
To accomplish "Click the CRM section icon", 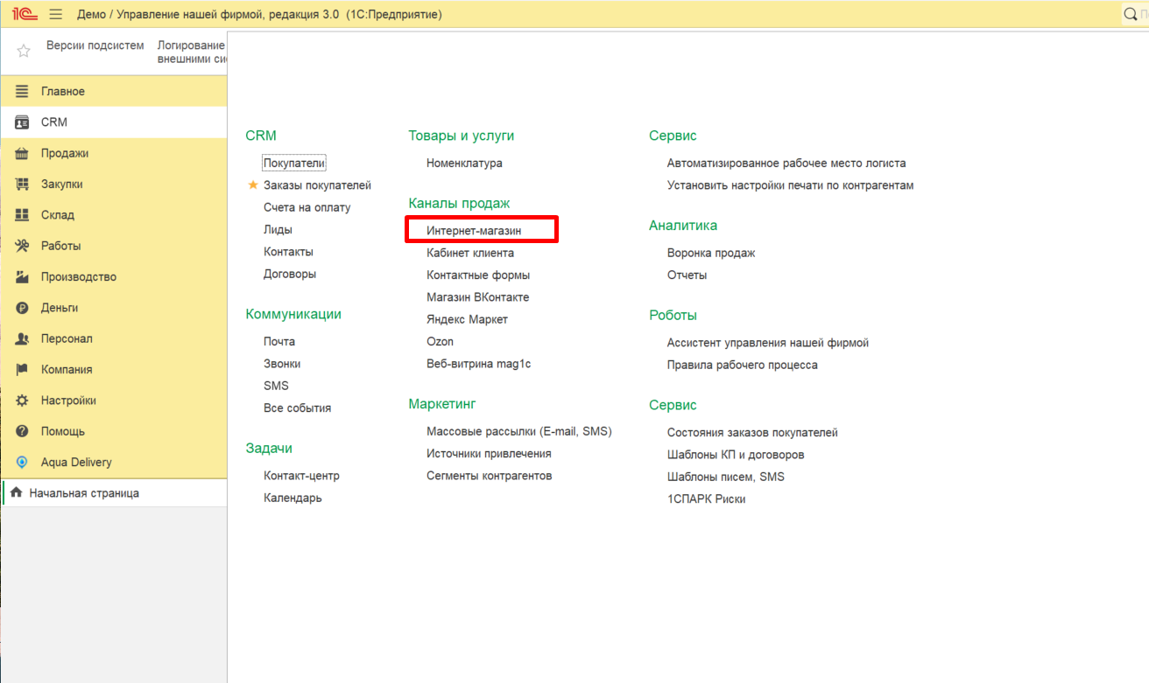I will coord(22,122).
